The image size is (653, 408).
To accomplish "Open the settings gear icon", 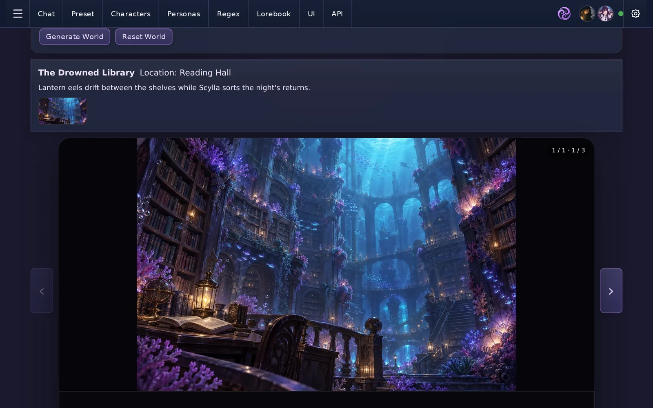I will tap(635, 14).
